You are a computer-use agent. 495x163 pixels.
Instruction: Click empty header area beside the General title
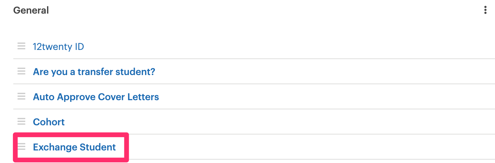[238, 11]
